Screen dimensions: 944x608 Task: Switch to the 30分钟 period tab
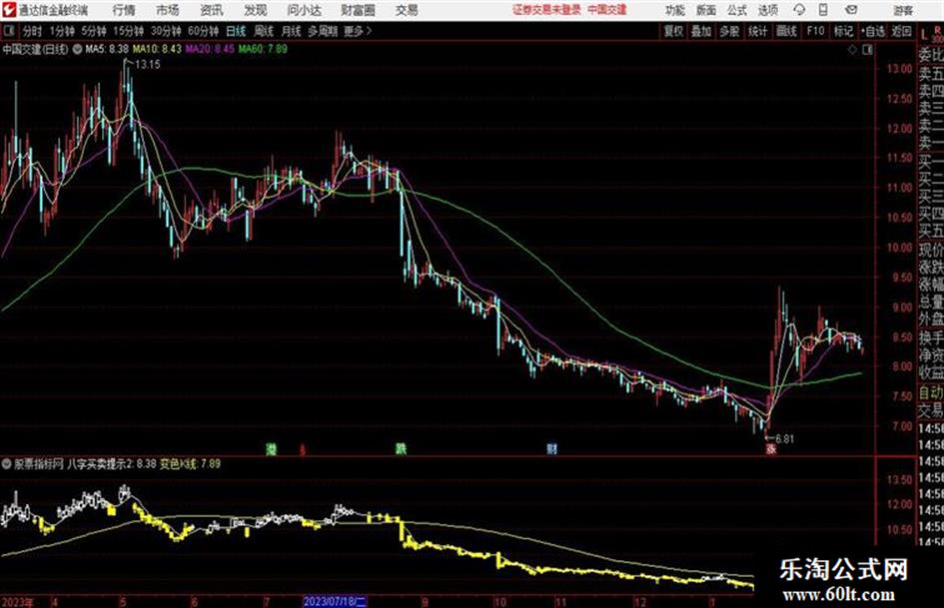click(166, 31)
